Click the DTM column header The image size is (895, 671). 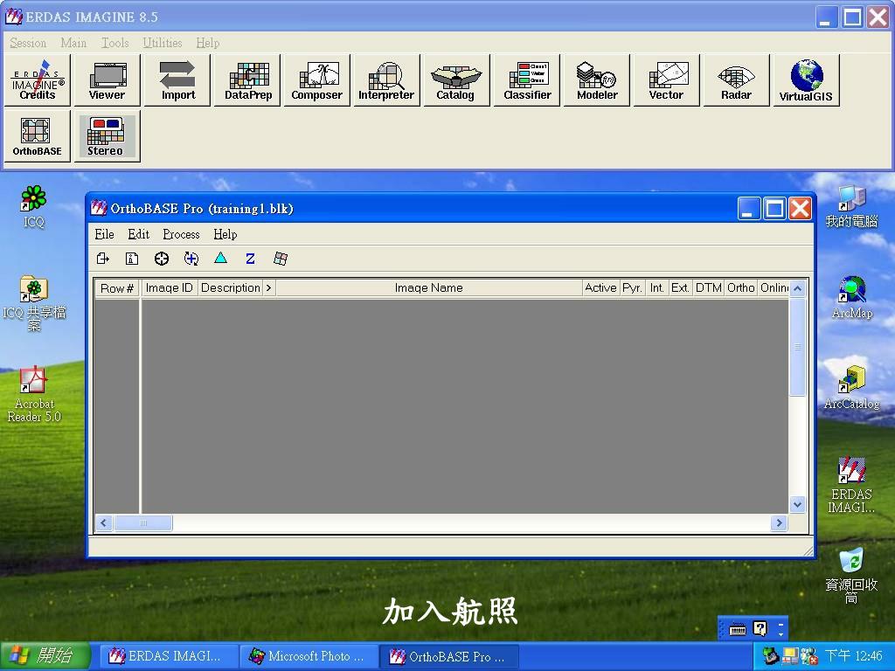[708, 288]
